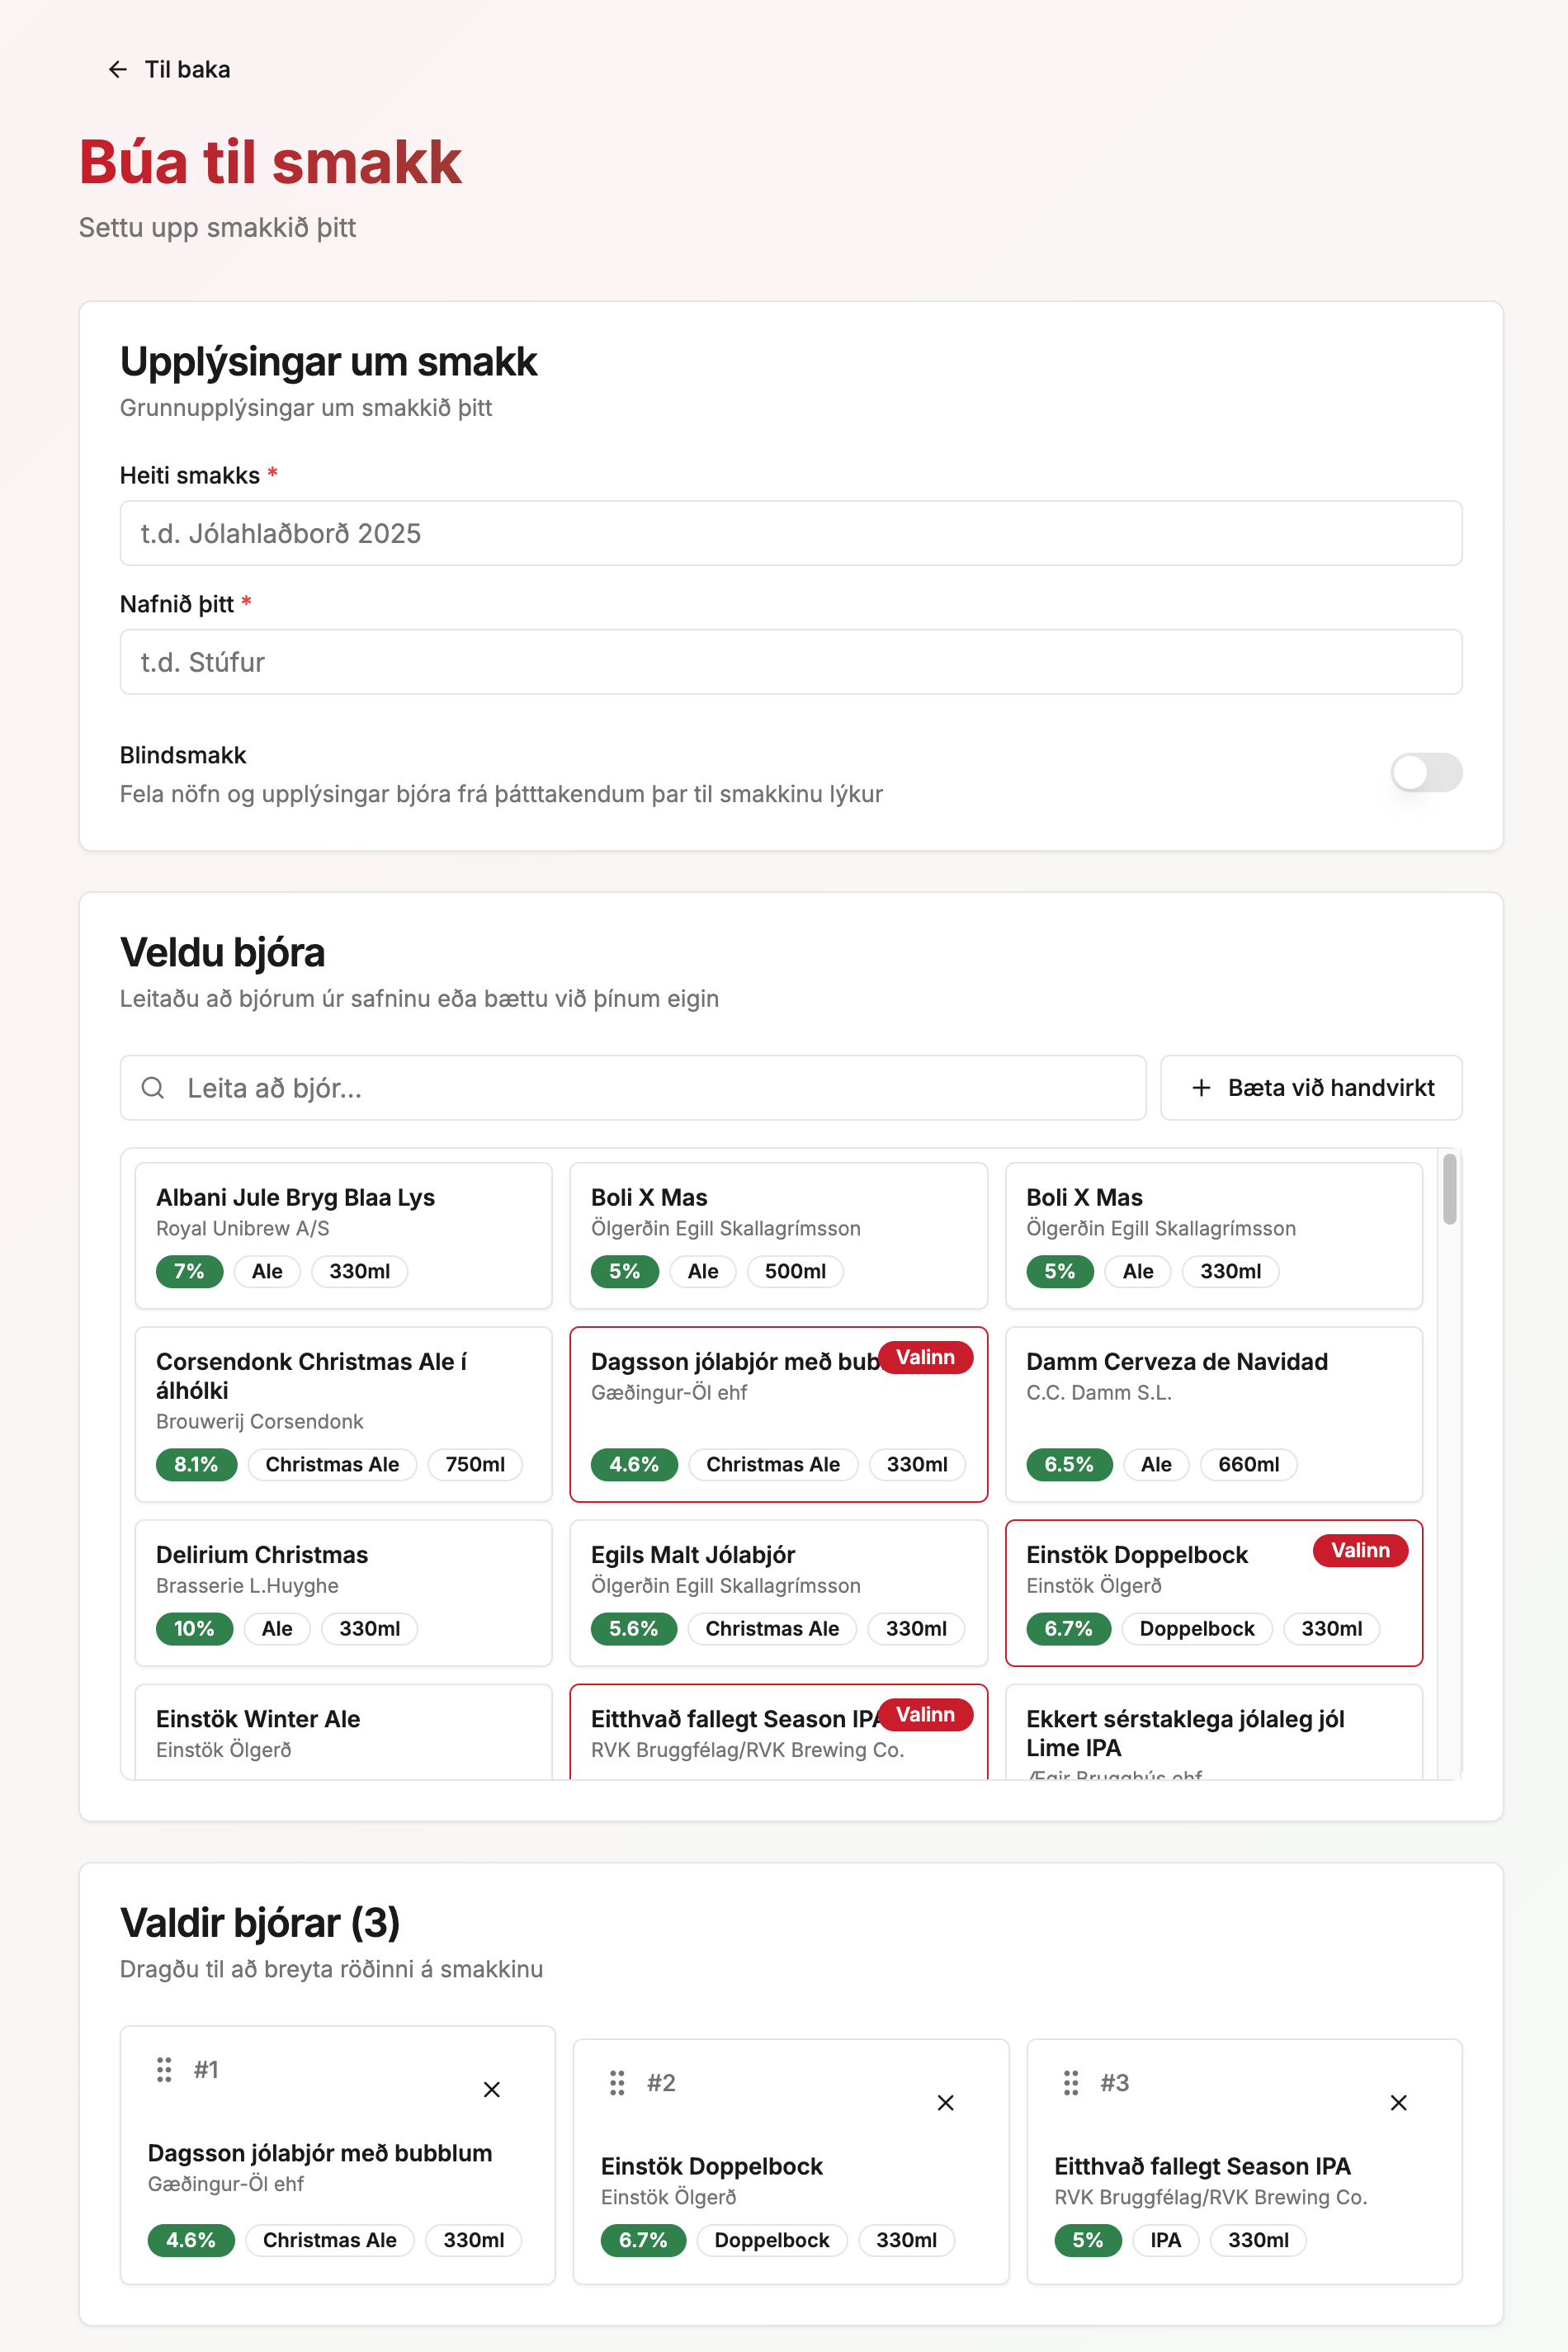Enable the Blindsmakk toggle
1568x2352 pixels.
click(1425, 772)
